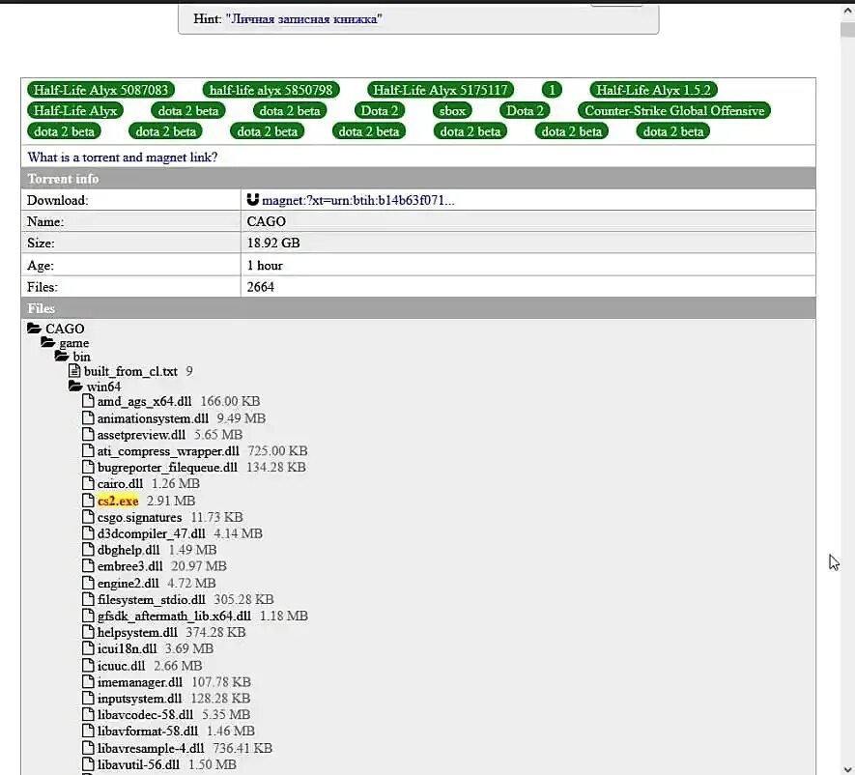This screenshot has height=775, width=855.
Task: Click the file icon of gfsdk_aftermath_lib.x64.dll
Action: [x=88, y=616]
